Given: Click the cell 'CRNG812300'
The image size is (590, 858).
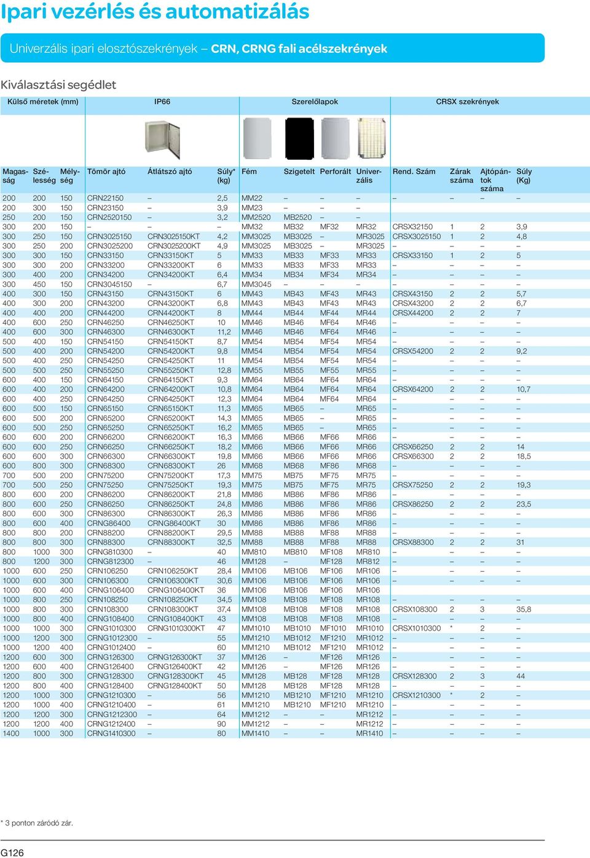Looking at the screenshot, I should [110, 561].
